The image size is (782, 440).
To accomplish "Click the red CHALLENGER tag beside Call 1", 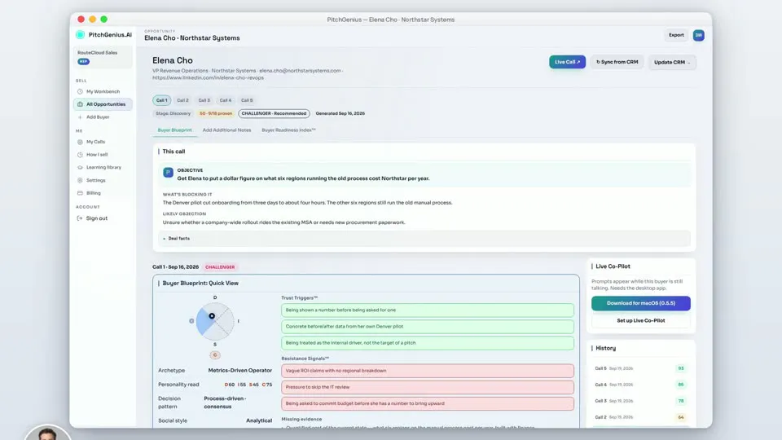I will [x=220, y=267].
